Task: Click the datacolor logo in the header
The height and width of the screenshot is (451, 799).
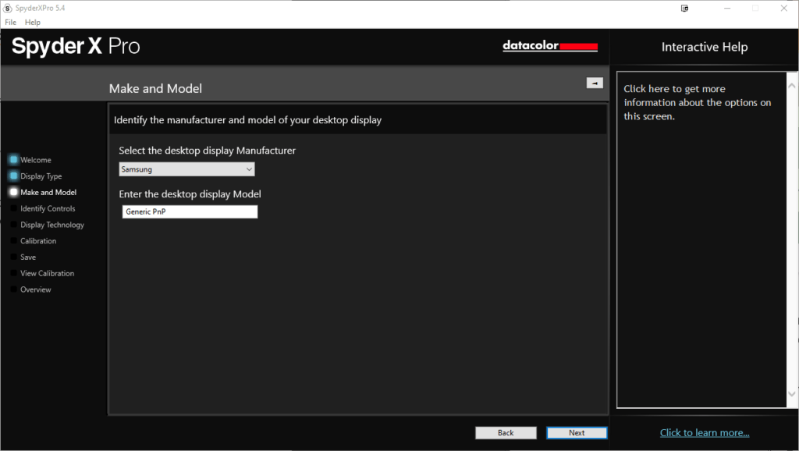Action: point(550,47)
